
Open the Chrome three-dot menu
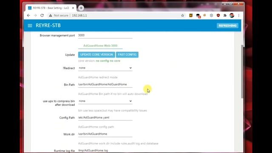coord(239,15)
